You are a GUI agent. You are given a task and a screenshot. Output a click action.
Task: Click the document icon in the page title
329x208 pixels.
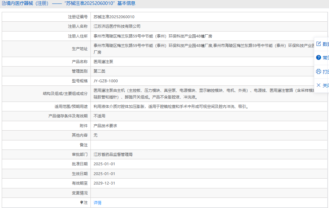click(3, 4)
